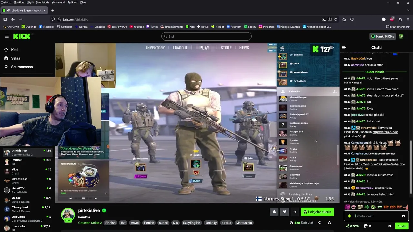Go back with browser back arrow

coord(13,19)
